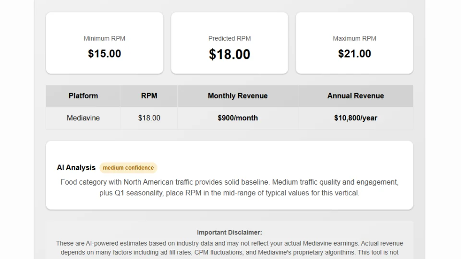Click the medium confidence badge
461x259 pixels.
pos(128,168)
